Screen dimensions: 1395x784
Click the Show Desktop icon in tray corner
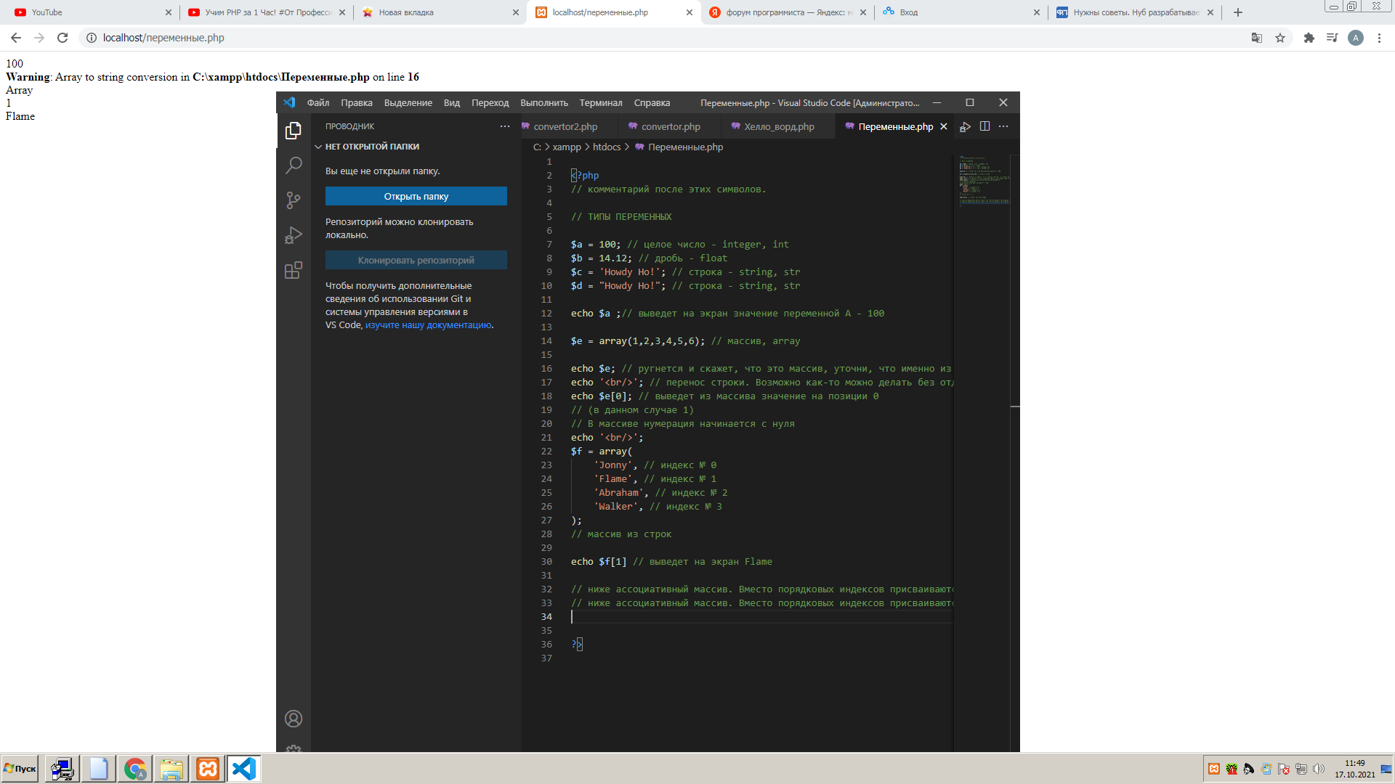click(x=1386, y=769)
